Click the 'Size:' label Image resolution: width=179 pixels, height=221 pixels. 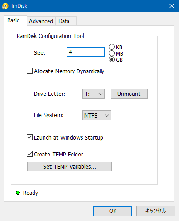tap(39, 53)
